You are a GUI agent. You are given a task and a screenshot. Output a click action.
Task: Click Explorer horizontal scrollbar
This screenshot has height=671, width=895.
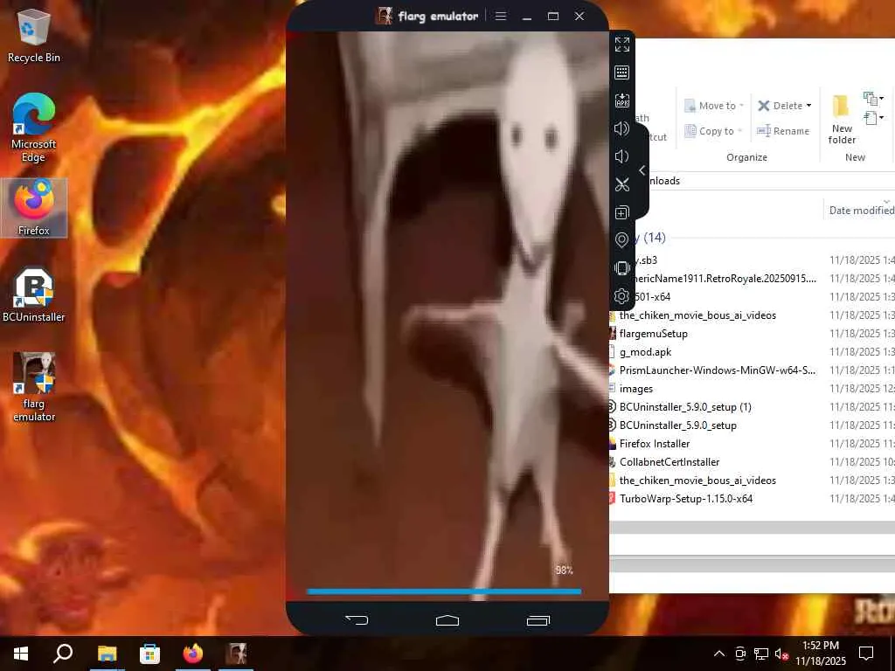tap(753, 527)
